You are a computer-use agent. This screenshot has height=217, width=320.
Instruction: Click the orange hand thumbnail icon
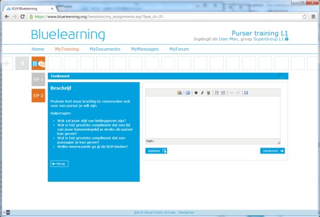(x=38, y=63)
